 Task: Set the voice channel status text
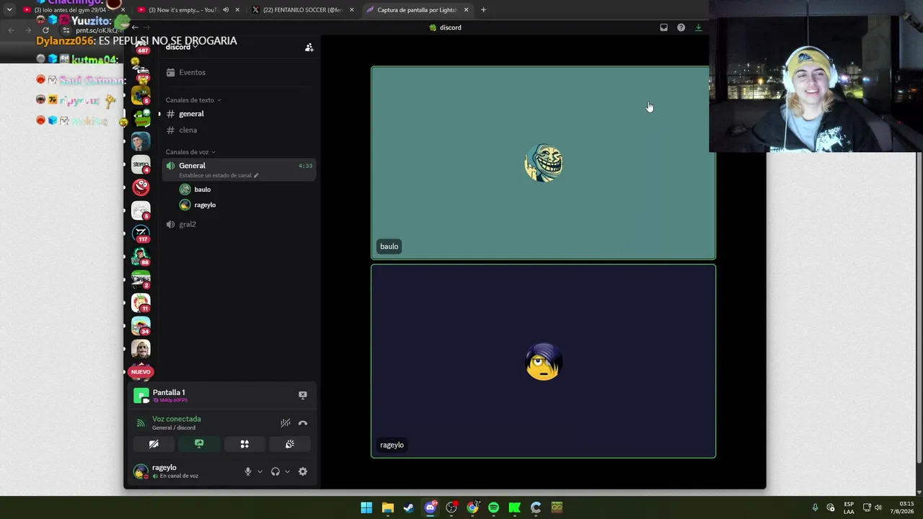[x=218, y=175]
